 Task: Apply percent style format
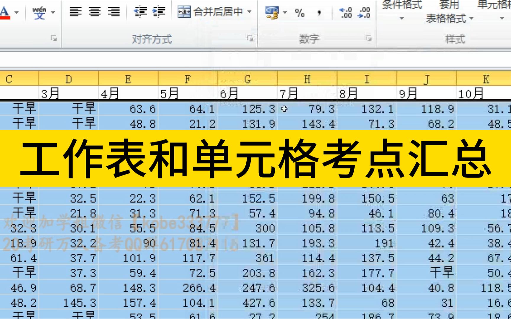pyautogui.click(x=300, y=13)
